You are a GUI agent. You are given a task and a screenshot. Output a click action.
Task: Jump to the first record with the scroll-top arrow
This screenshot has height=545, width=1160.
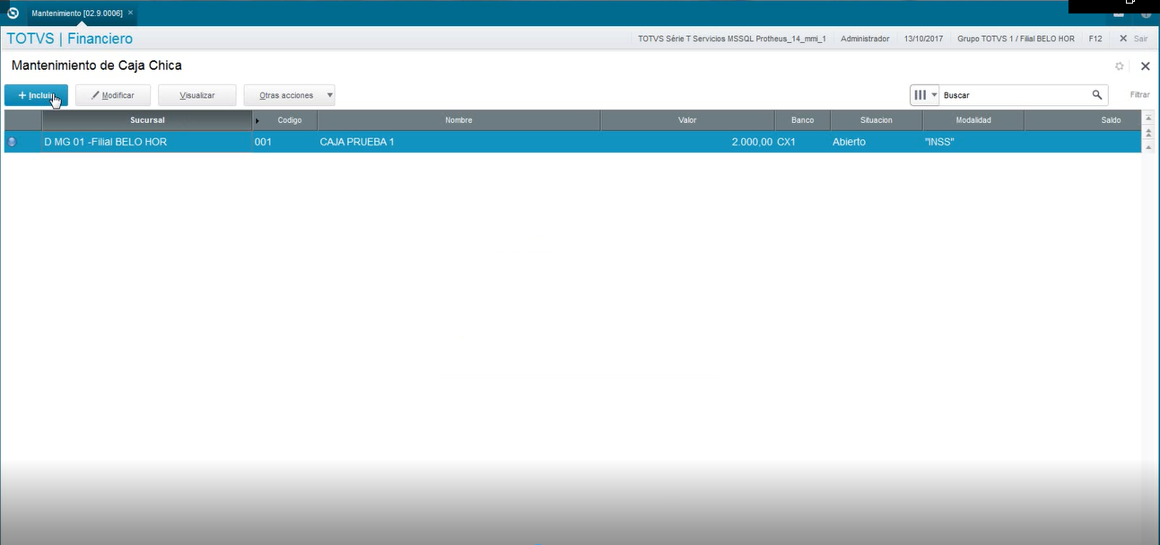[x=1148, y=119]
